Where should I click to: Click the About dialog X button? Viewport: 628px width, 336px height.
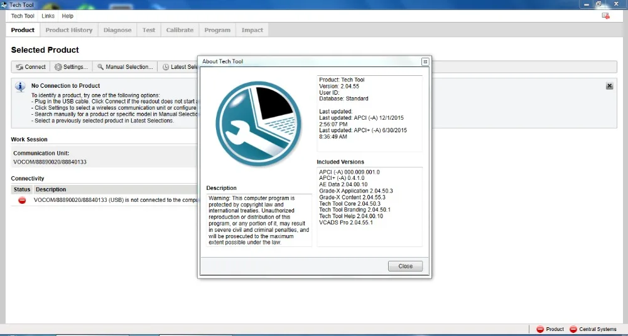click(x=425, y=61)
